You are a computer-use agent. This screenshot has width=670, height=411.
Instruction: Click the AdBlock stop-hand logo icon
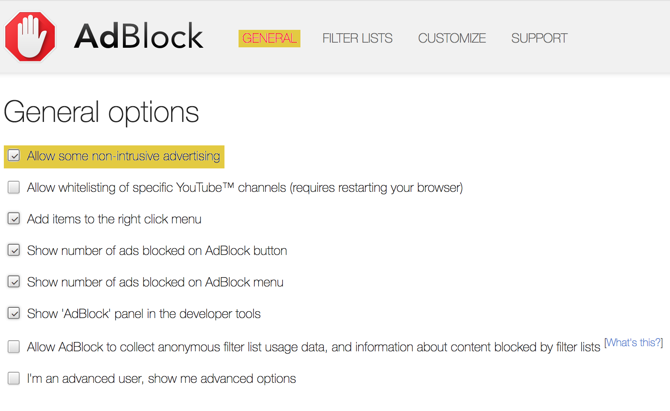pyautogui.click(x=30, y=37)
